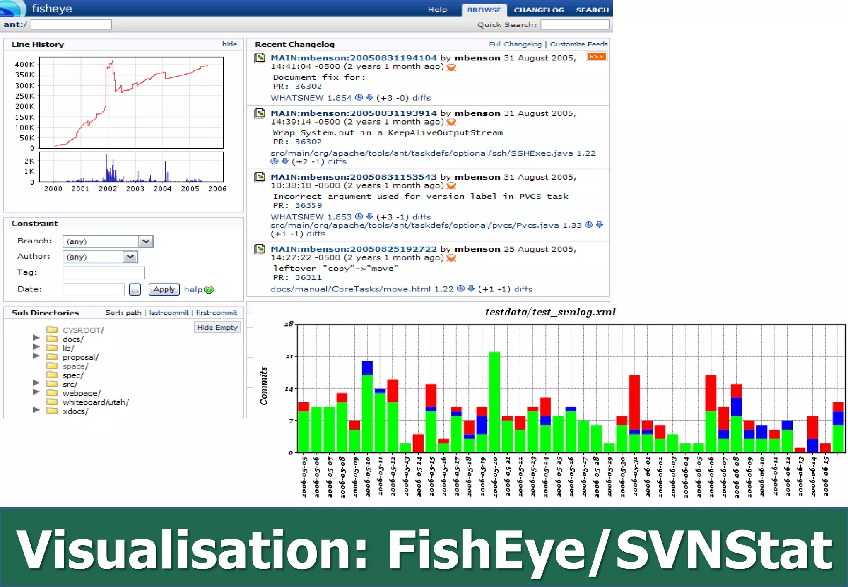Switch to the CHANGELOG tab

tap(538, 10)
